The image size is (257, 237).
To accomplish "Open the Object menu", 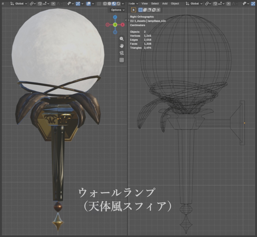I will point(175,3).
